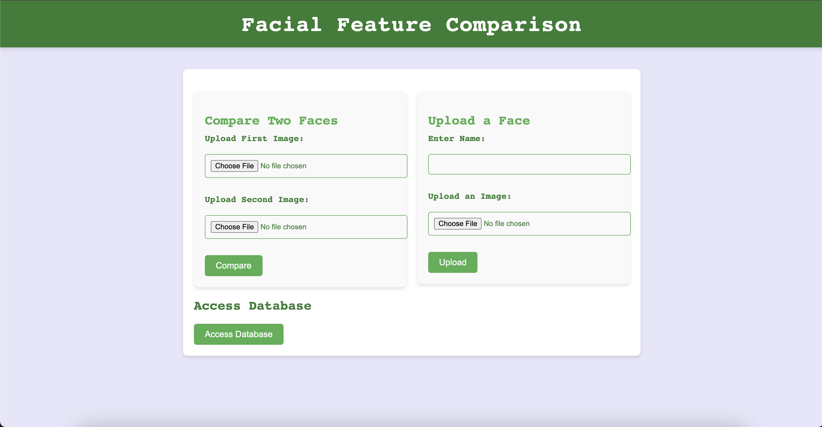Click Choose File for first image
The image size is (822, 427).
pyautogui.click(x=234, y=166)
